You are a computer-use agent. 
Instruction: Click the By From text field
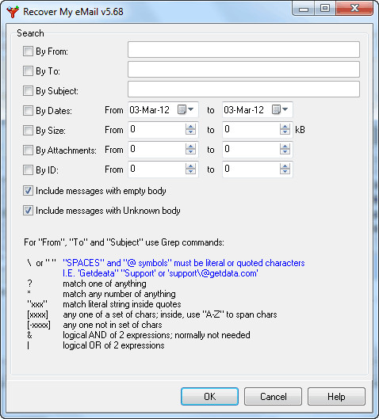(243, 49)
